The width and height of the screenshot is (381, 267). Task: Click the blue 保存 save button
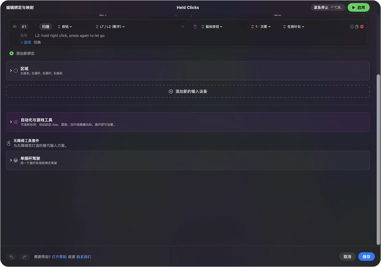[x=366, y=257]
